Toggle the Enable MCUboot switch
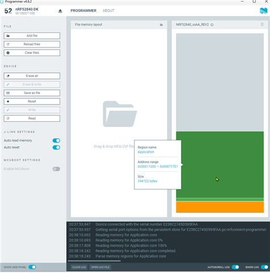The image size is (270, 273). pos(56,169)
